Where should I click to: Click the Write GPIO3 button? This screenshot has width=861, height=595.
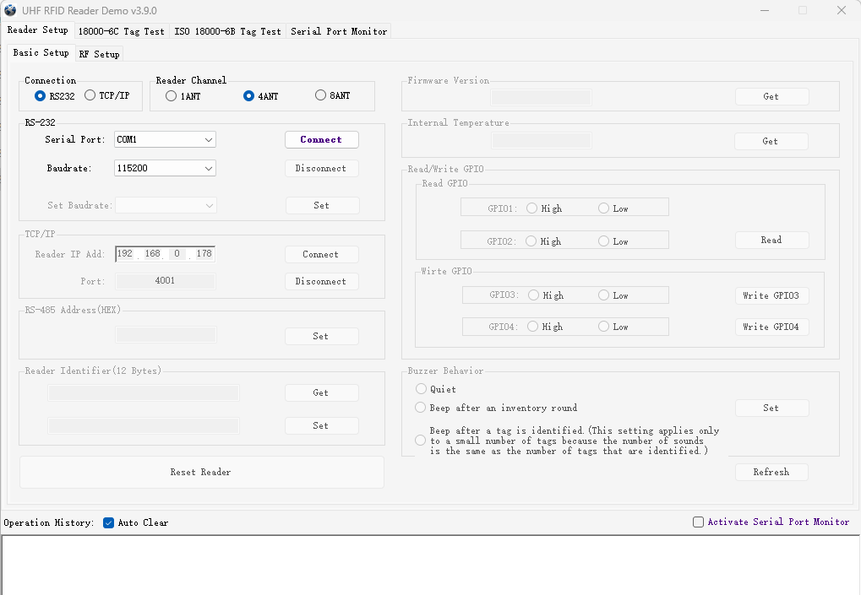[x=771, y=295]
